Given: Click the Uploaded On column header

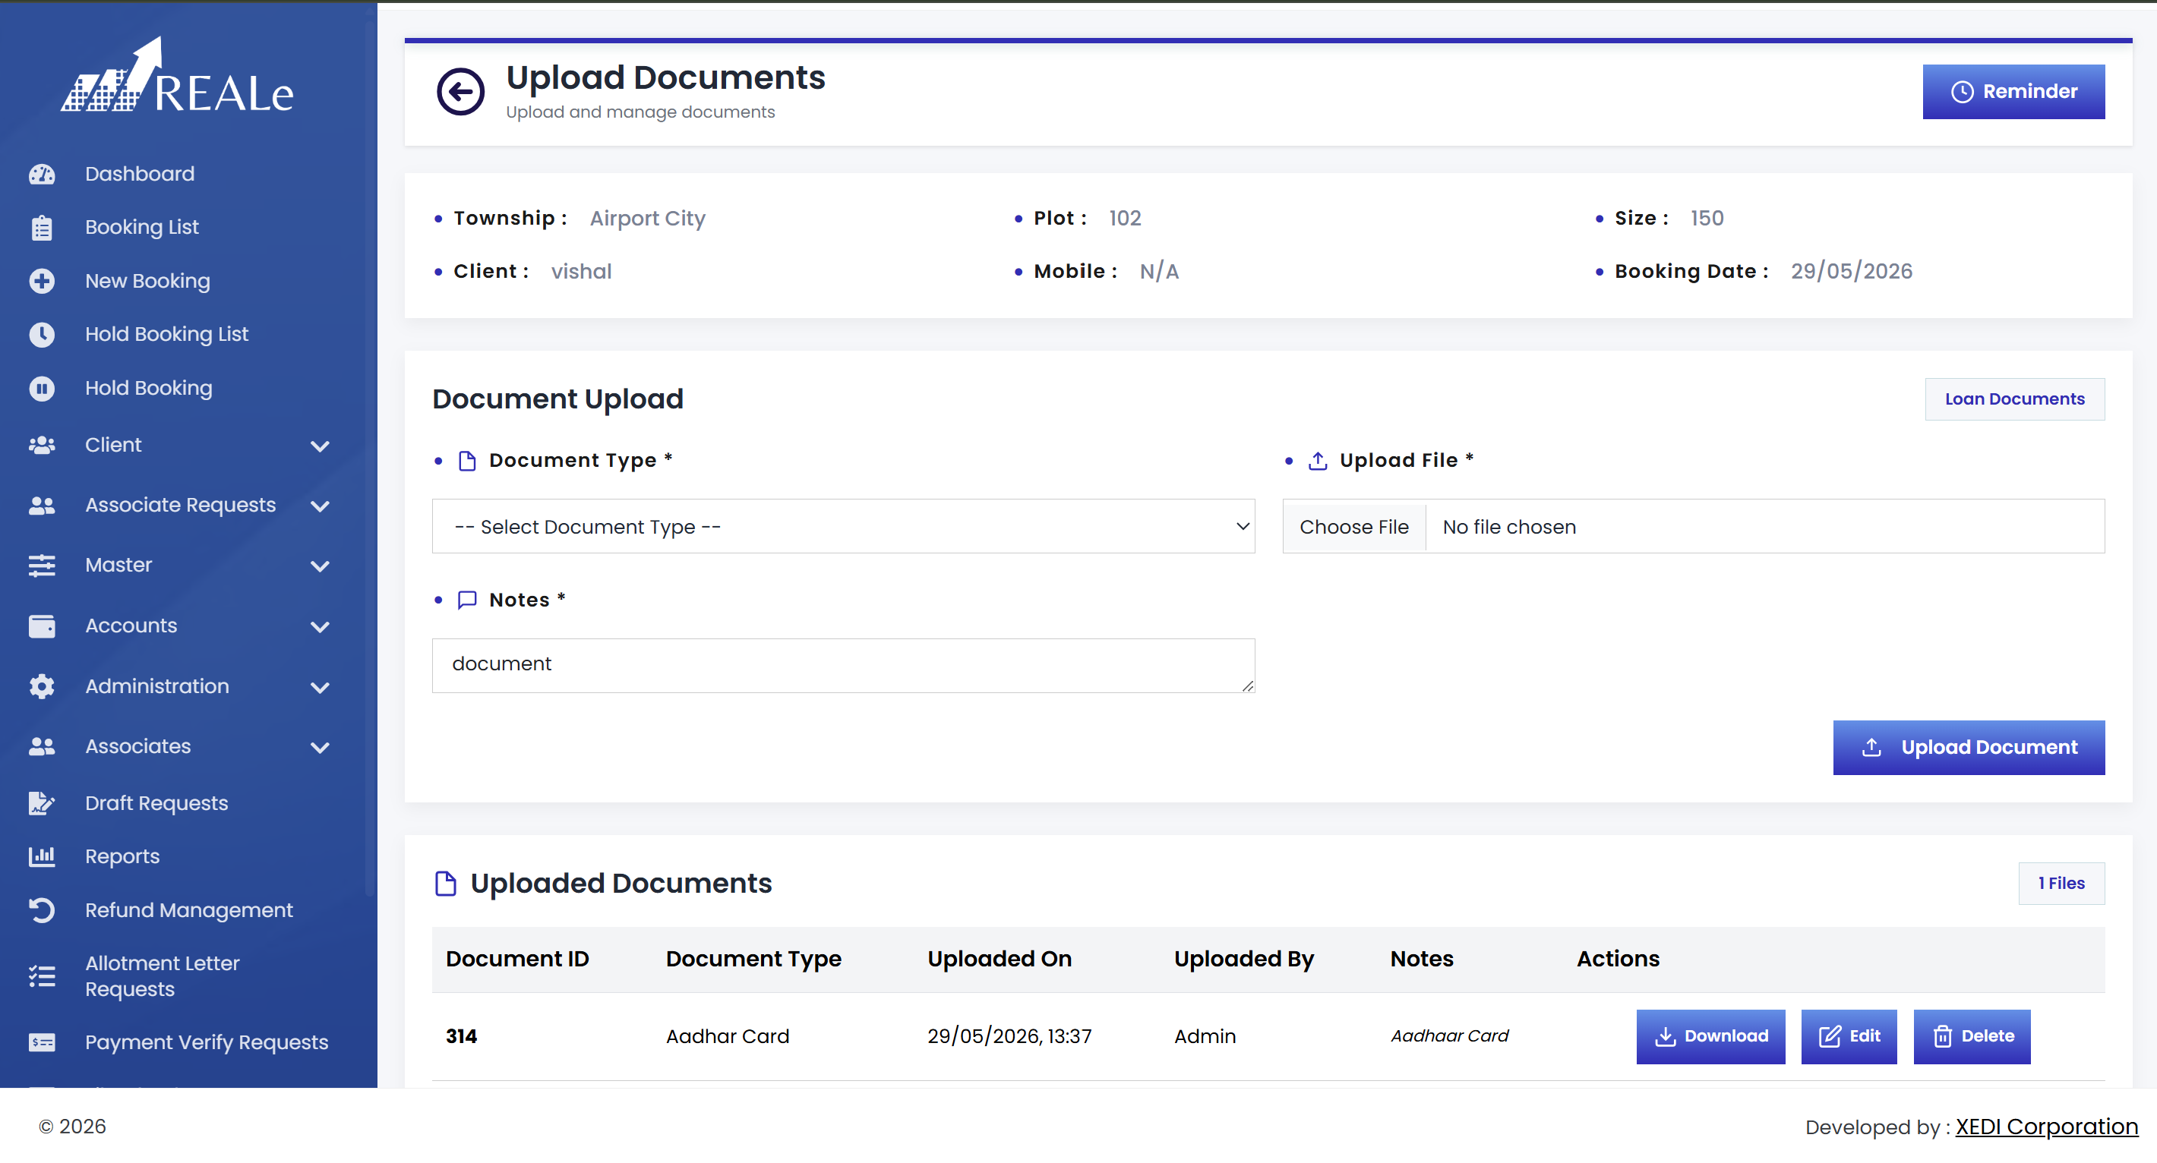Looking at the screenshot, I should click(x=999, y=959).
